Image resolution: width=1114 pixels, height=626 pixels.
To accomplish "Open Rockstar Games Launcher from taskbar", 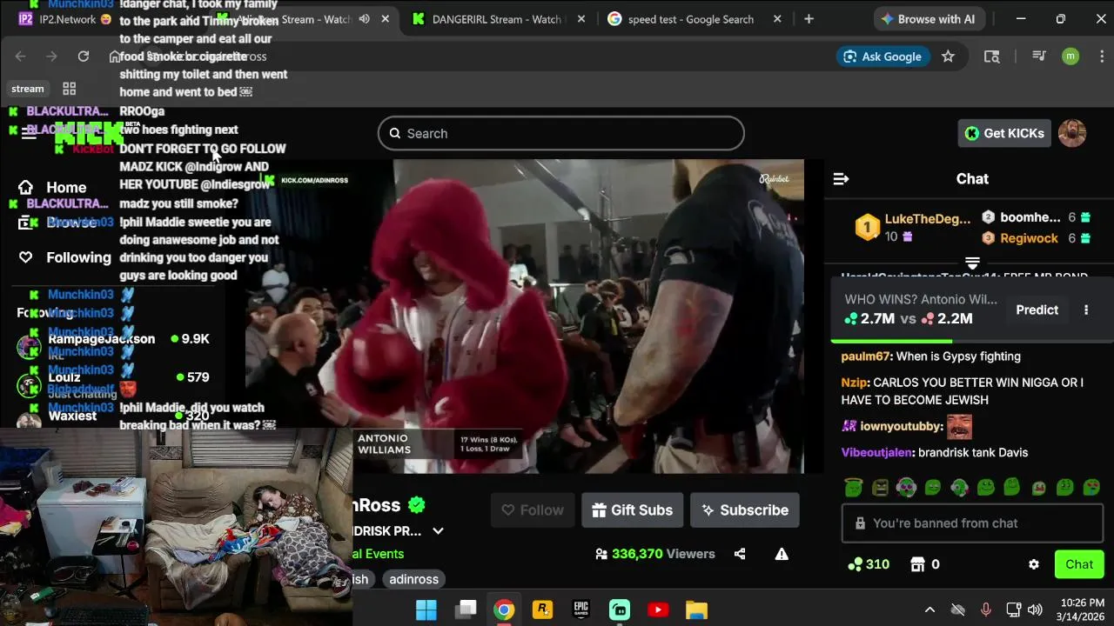I will coord(542,609).
